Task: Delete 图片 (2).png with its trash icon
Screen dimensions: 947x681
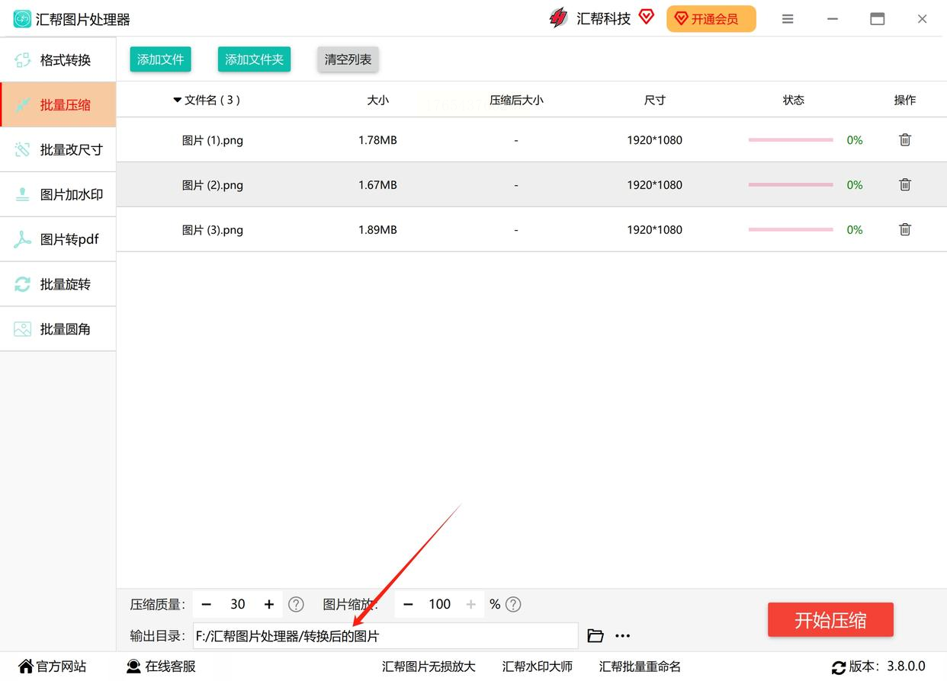Action: click(x=905, y=185)
